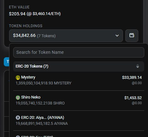148x137 pixels.
Task: Click the partially hidden blue tab button
Action: [7, 62]
